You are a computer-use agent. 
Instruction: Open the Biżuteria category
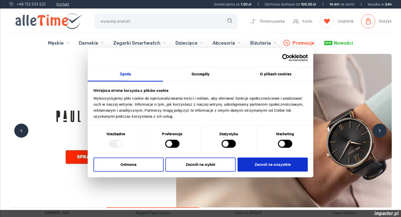coord(260,43)
